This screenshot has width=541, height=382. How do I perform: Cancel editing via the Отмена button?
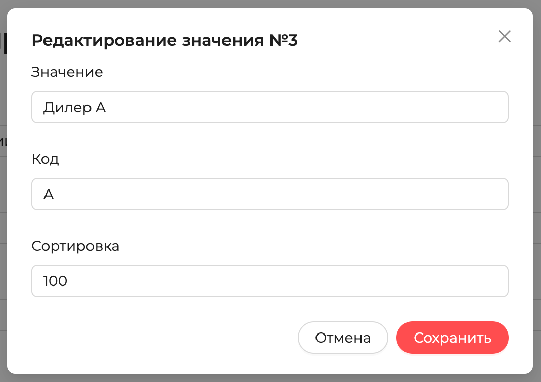[343, 338]
